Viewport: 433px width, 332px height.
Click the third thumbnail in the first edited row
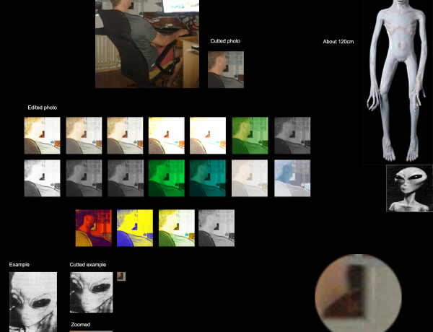click(x=126, y=136)
